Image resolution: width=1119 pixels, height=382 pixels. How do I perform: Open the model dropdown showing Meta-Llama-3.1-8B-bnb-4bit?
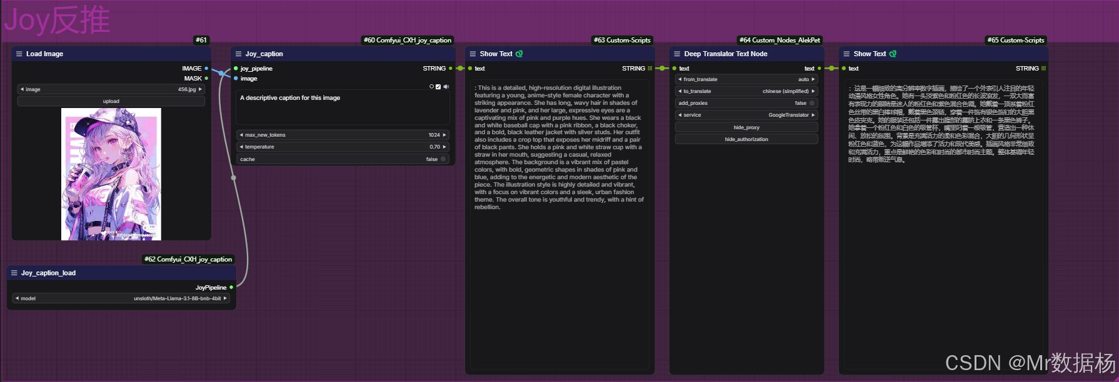tap(121, 298)
